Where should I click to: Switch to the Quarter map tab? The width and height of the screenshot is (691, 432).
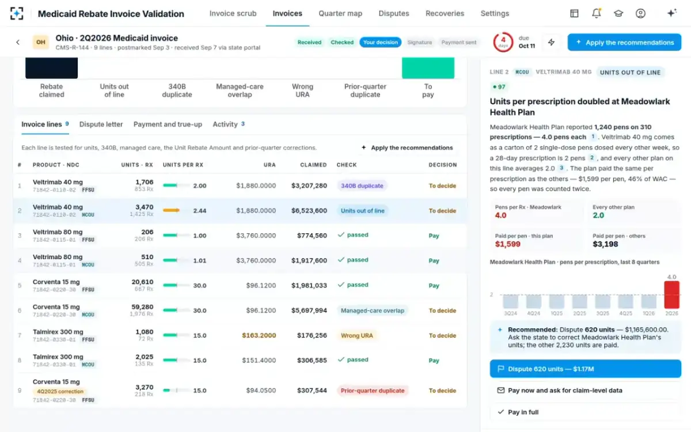click(340, 13)
